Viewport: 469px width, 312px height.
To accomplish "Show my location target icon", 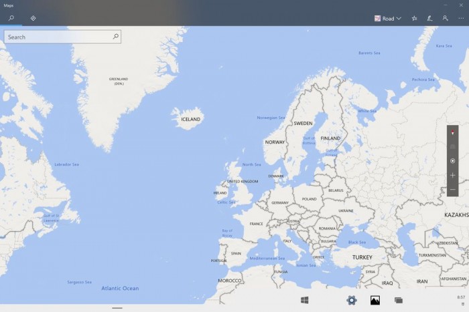I will 452,161.
